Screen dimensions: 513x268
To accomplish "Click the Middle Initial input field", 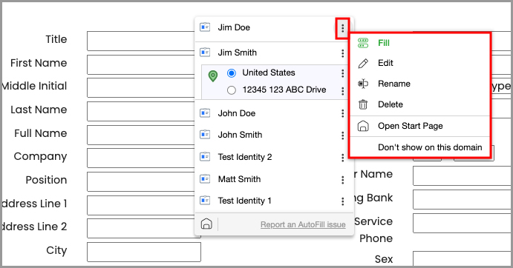I will tap(141, 87).
